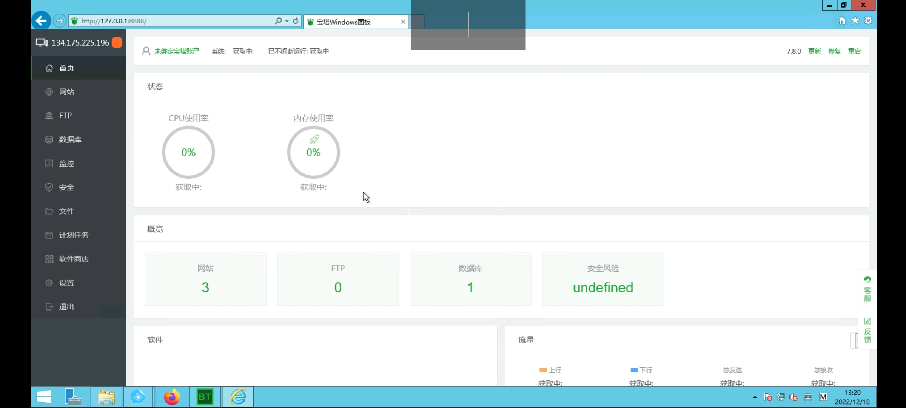This screenshot has height=408, width=906.
Task: Click the 内存使用率 circular gauge
Action: 313,152
